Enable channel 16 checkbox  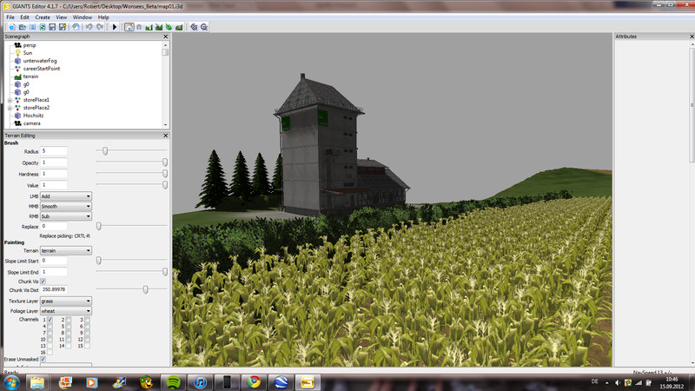(50, 353)
